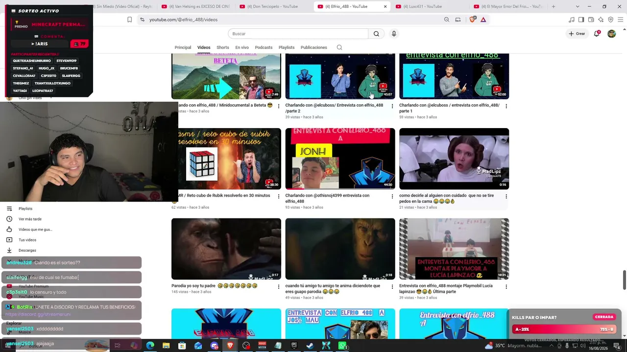Switch to El Mayor Error Del Frio tab
The image size is (627, 352).
(x=509, y=6)
